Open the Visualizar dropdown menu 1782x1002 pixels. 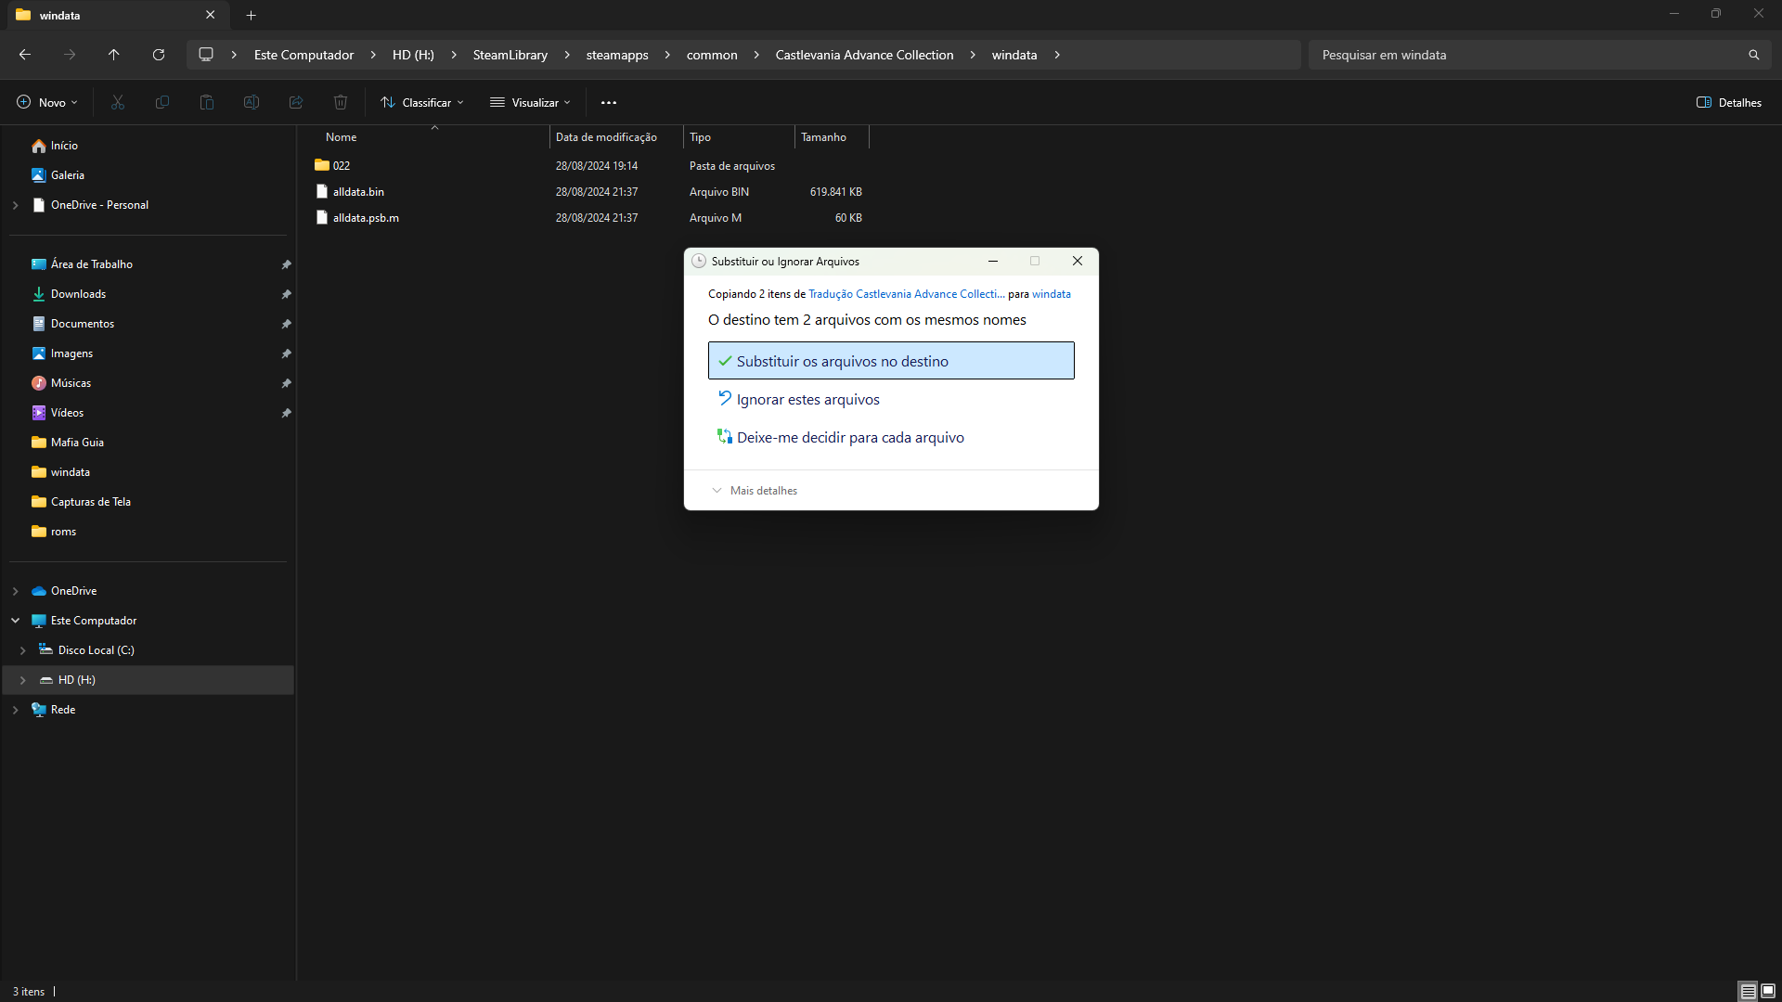coord(531,102)
